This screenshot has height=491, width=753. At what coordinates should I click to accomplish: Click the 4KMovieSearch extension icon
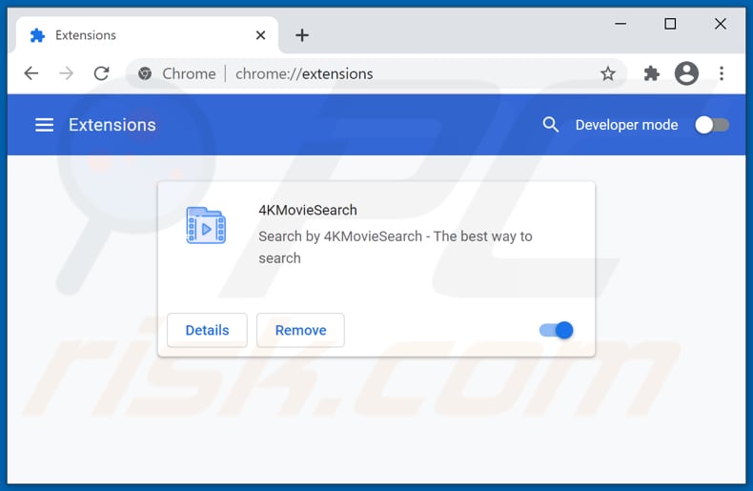tap(206, 225)
